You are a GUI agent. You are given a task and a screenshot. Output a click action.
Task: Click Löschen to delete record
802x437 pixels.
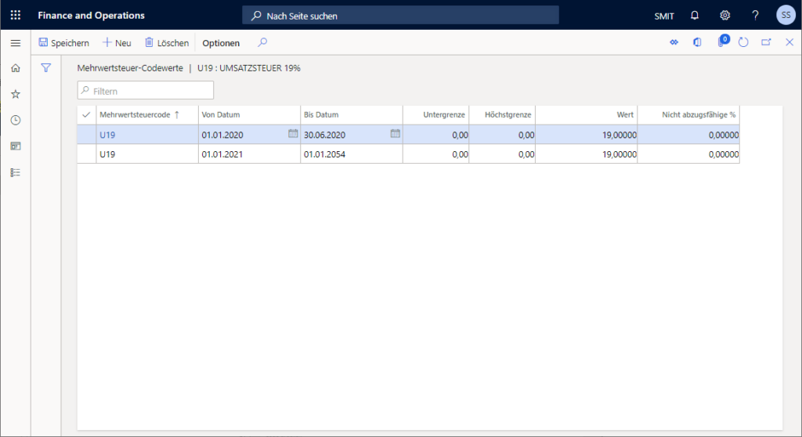pyautogui.click(x=167, y=43)
